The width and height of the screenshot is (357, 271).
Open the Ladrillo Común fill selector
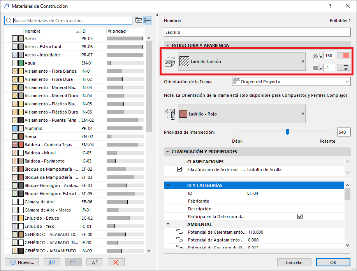(241, 61)
